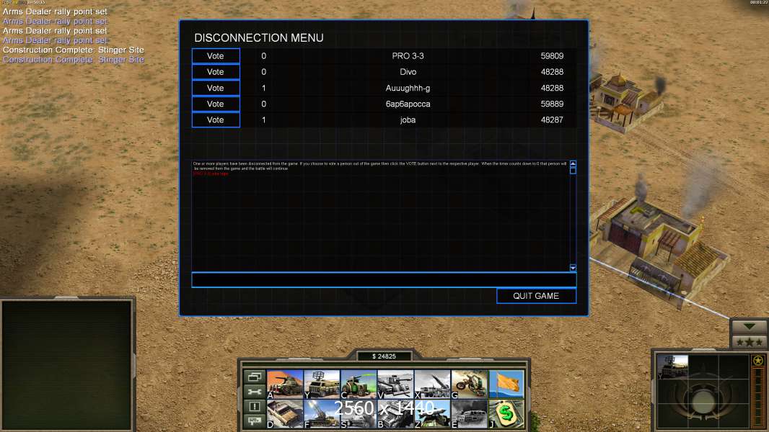Build the Bomb Truck with hotkey B
769x432 pixels.
tap(395, 414)
